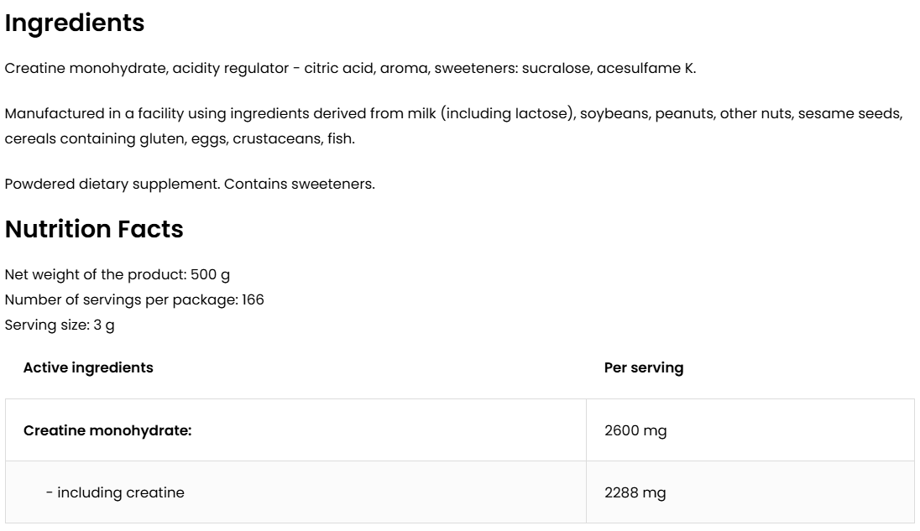Click the 'Per serving' column header
Screen dimensions: 920x531
pyautogui.click(x=644, y=367)
